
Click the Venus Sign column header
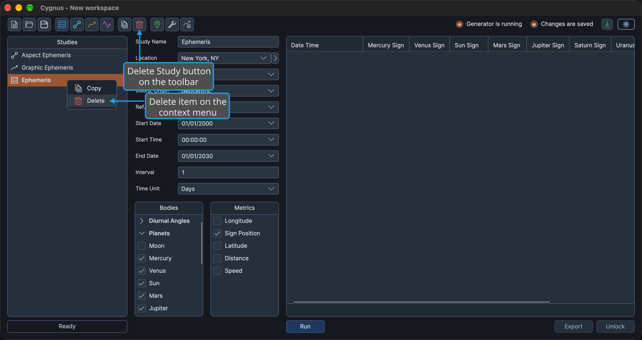click(x=429, y=45)
